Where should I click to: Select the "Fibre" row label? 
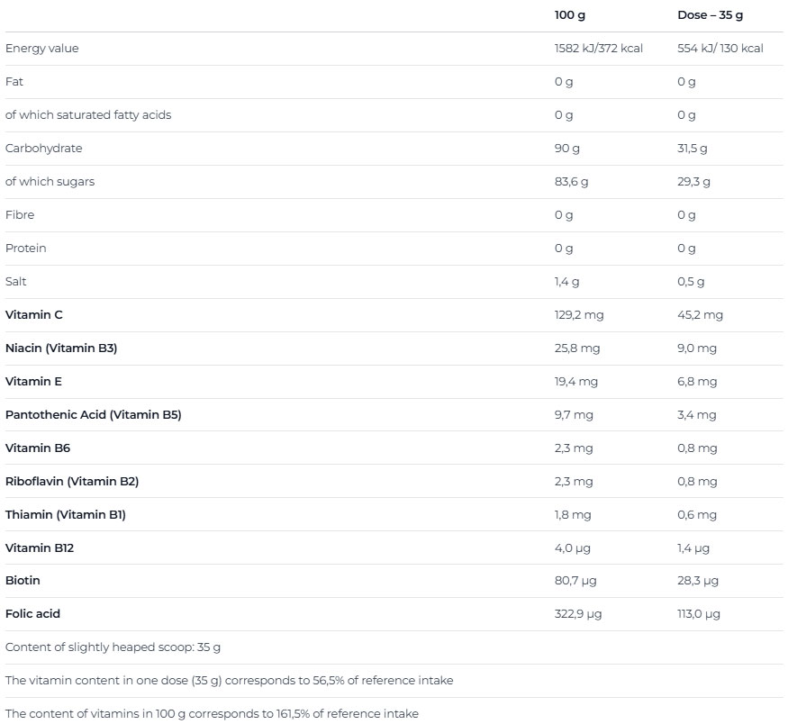point(20,215)
